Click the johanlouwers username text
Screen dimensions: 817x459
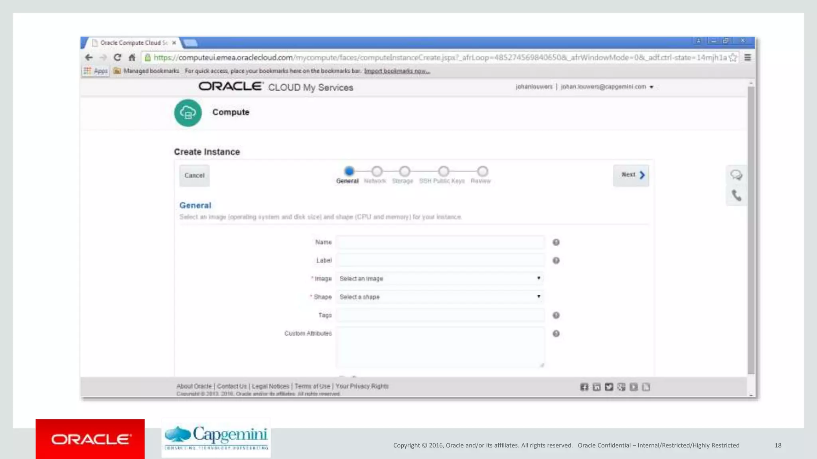pos(534,87)
